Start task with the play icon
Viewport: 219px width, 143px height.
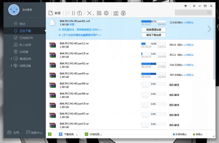(x=68, y=13)
